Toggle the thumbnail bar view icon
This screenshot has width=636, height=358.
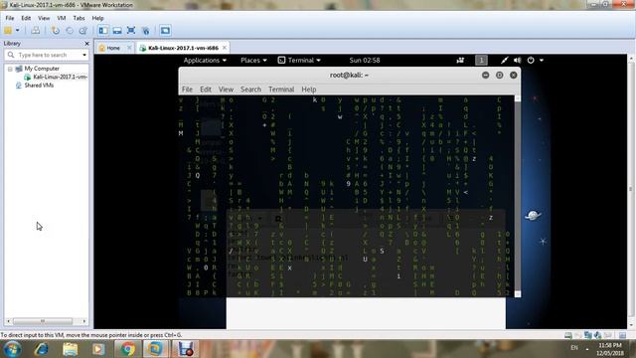pos(117,31)
